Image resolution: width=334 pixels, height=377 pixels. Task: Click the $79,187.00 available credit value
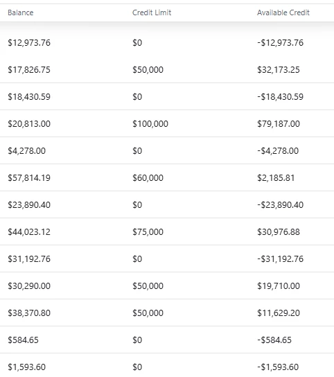pos(279,124)
